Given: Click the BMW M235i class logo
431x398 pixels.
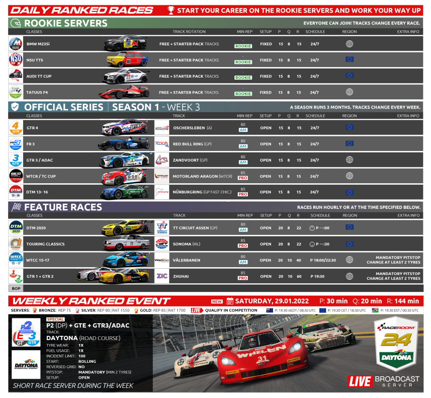Looking at the screenshot, I should click(x=15, y=44).
